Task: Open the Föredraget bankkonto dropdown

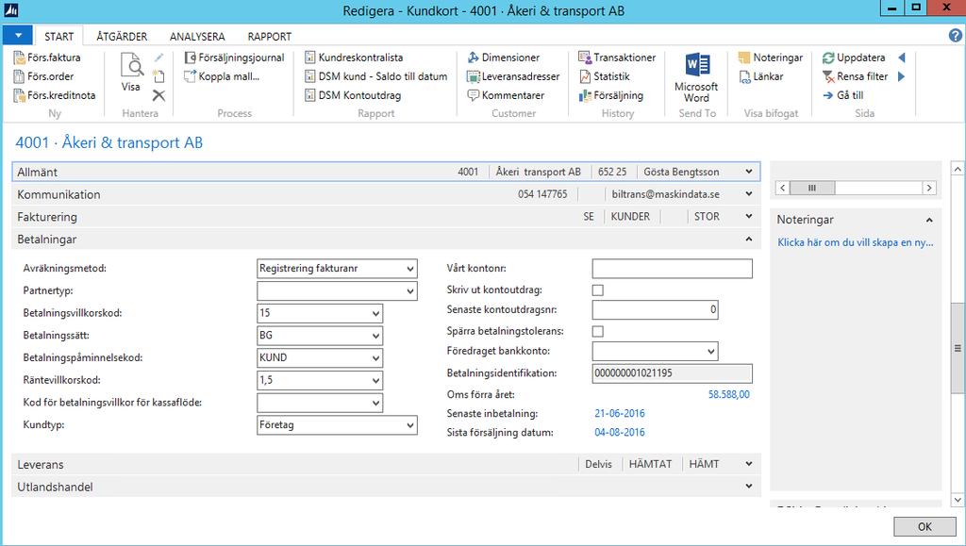Action: pyautogui.click(x=711, y=352)
